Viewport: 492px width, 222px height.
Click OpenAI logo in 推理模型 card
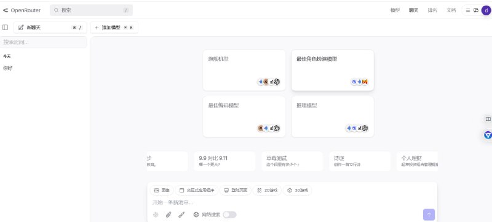(365, 128)
